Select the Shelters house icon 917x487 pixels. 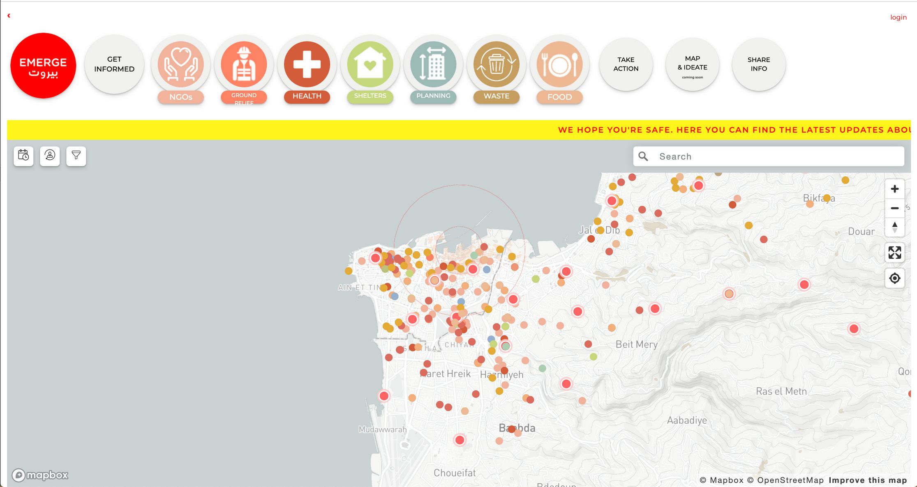click(x=370, y=64)
